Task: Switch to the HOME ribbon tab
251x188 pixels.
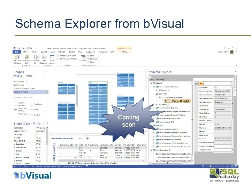Action: click(x=25, y=52)
